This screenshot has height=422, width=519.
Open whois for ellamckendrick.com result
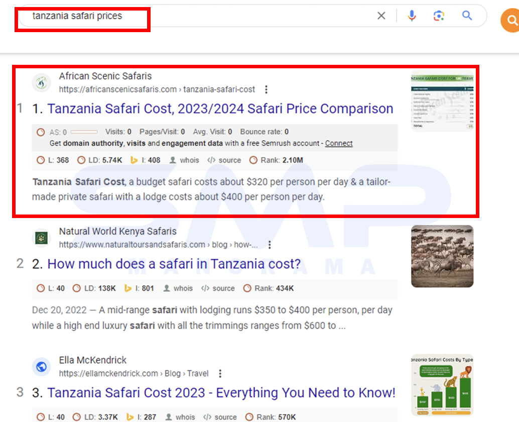pos(180,417)
